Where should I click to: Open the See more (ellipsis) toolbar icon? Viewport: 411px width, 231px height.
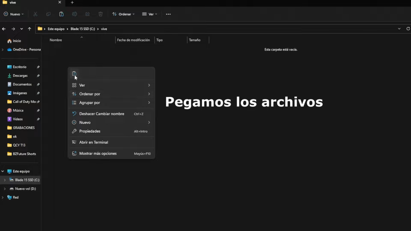coord(168,14)
